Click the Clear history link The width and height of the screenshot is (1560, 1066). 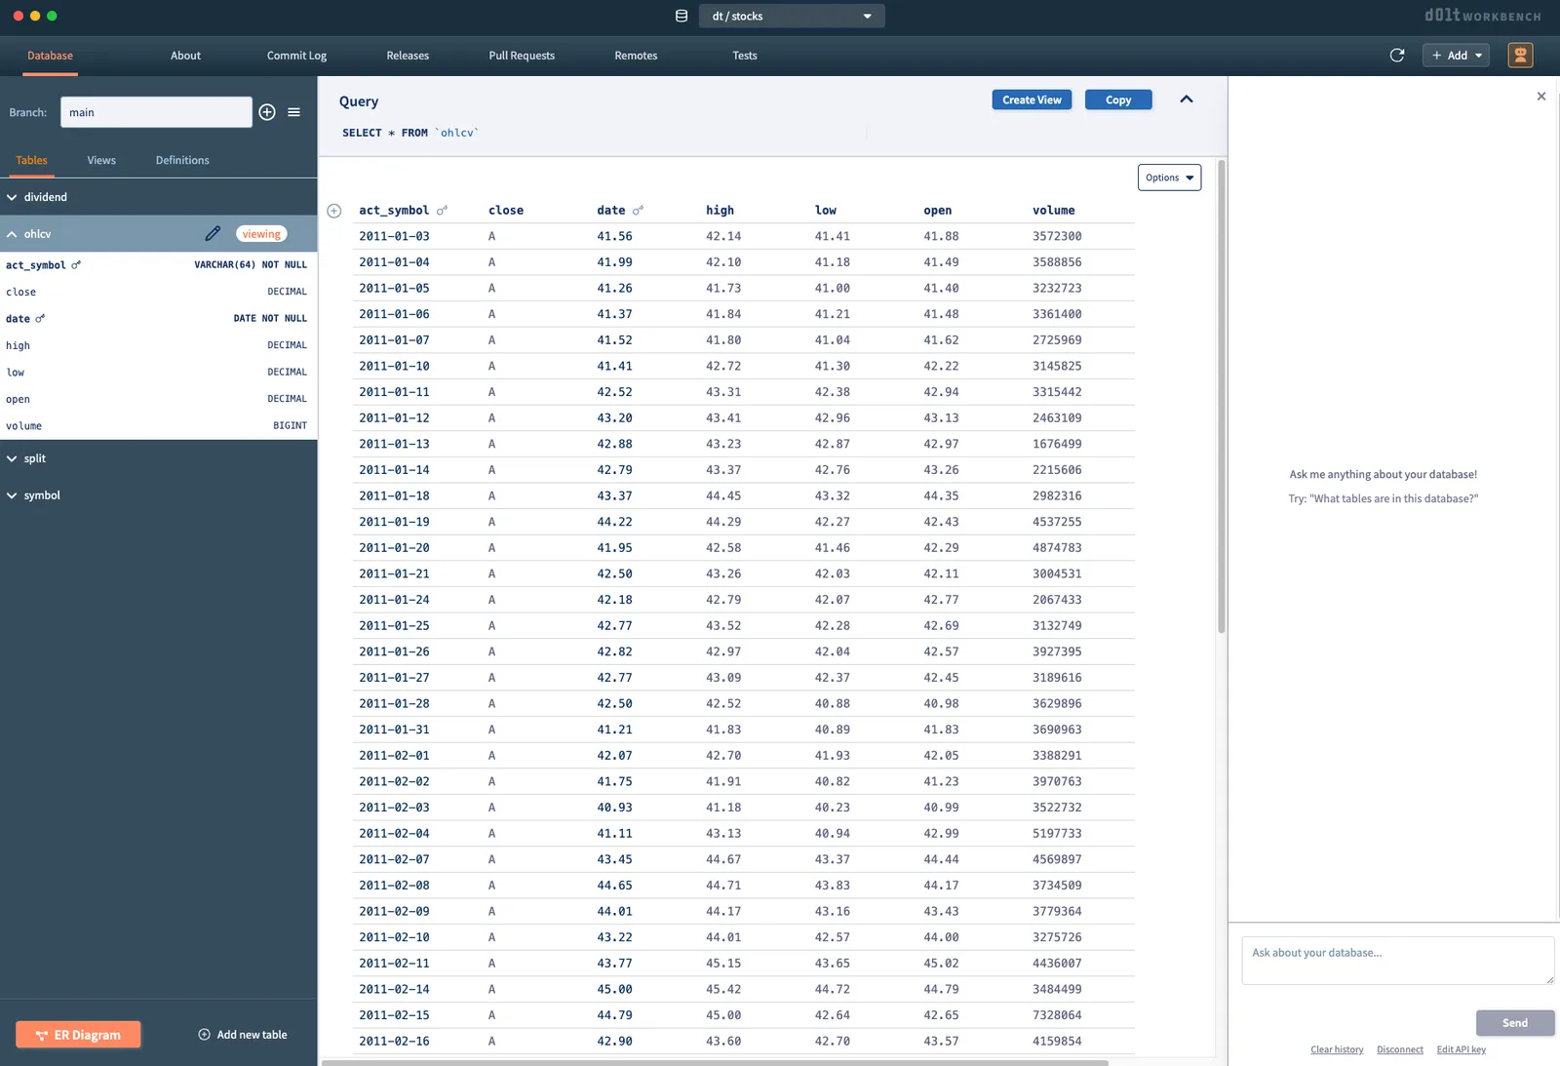click(1337, 1049)
